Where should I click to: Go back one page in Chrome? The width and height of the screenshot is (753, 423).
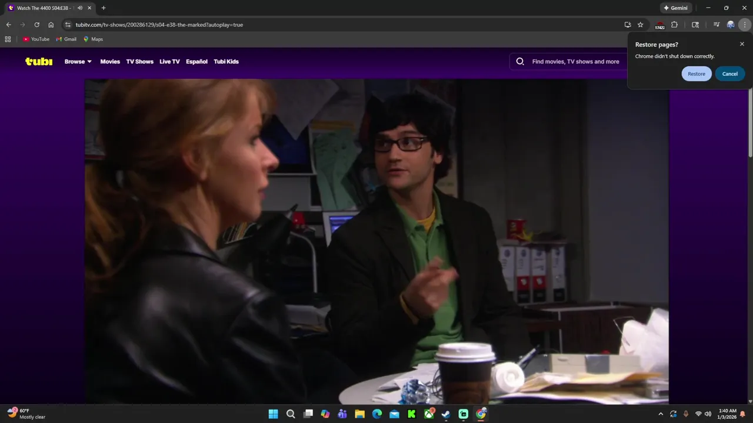(x=8, y=25)
